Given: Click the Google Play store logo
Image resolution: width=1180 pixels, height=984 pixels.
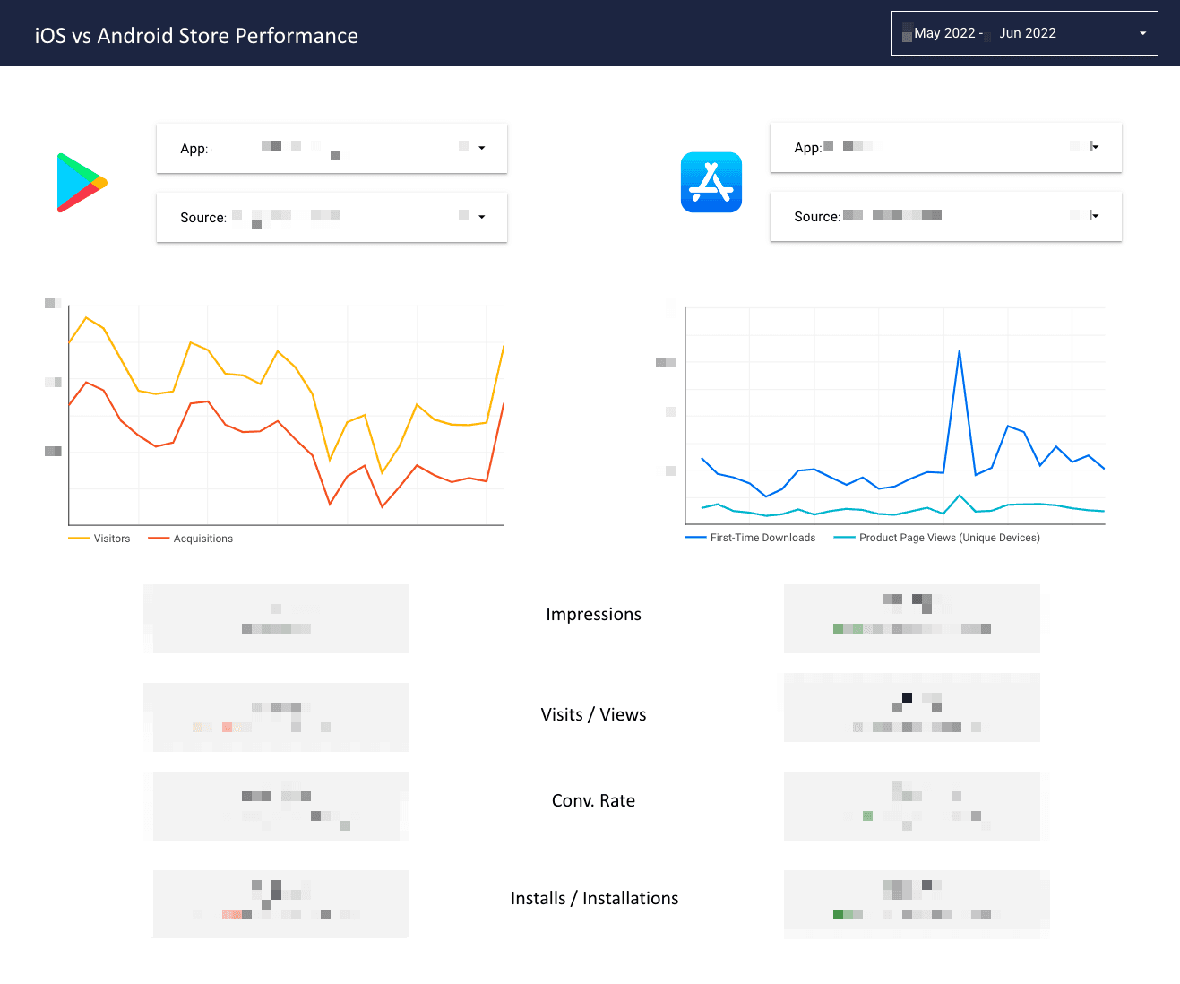Looking at the screenshot, I should coord(82,183).
